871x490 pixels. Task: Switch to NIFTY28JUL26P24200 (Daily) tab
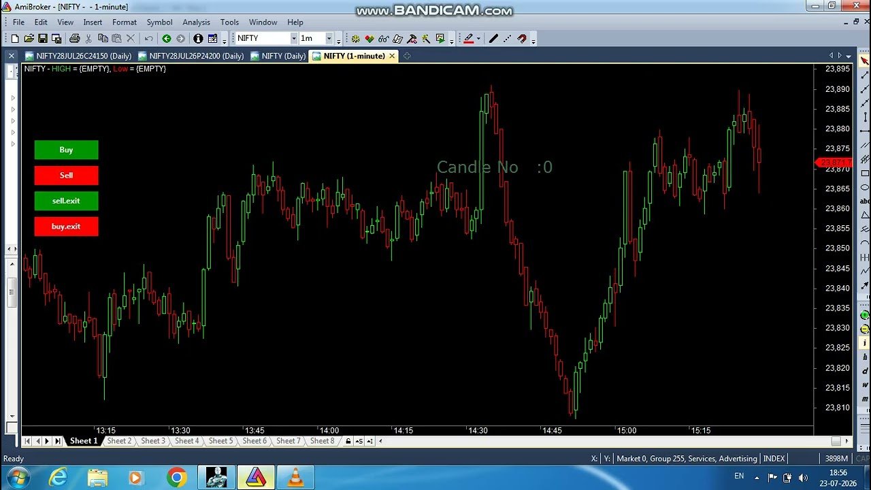[x=191, y=56]
